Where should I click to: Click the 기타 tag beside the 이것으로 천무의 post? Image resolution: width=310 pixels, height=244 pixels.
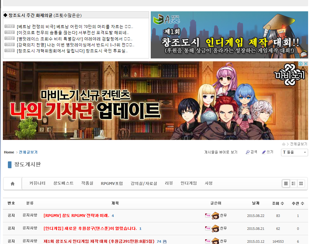[x=10, y=32]
